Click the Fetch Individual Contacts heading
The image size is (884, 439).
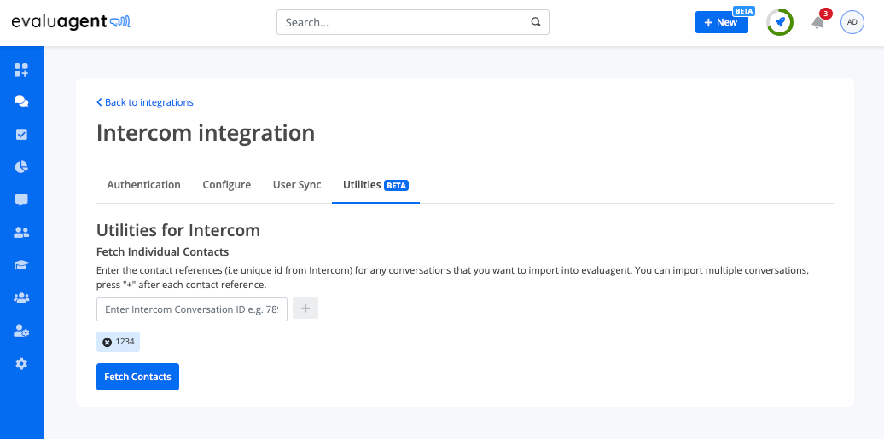[162, 251]
